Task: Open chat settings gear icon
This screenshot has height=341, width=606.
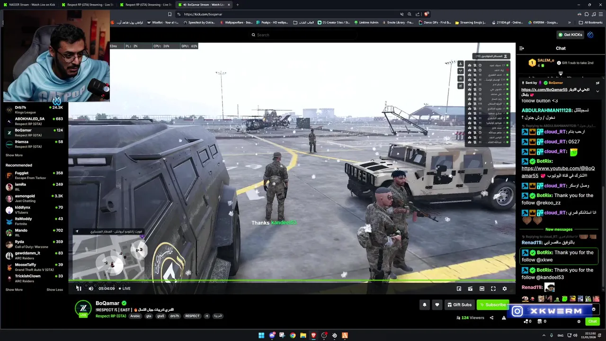Action: pos(579,321)
